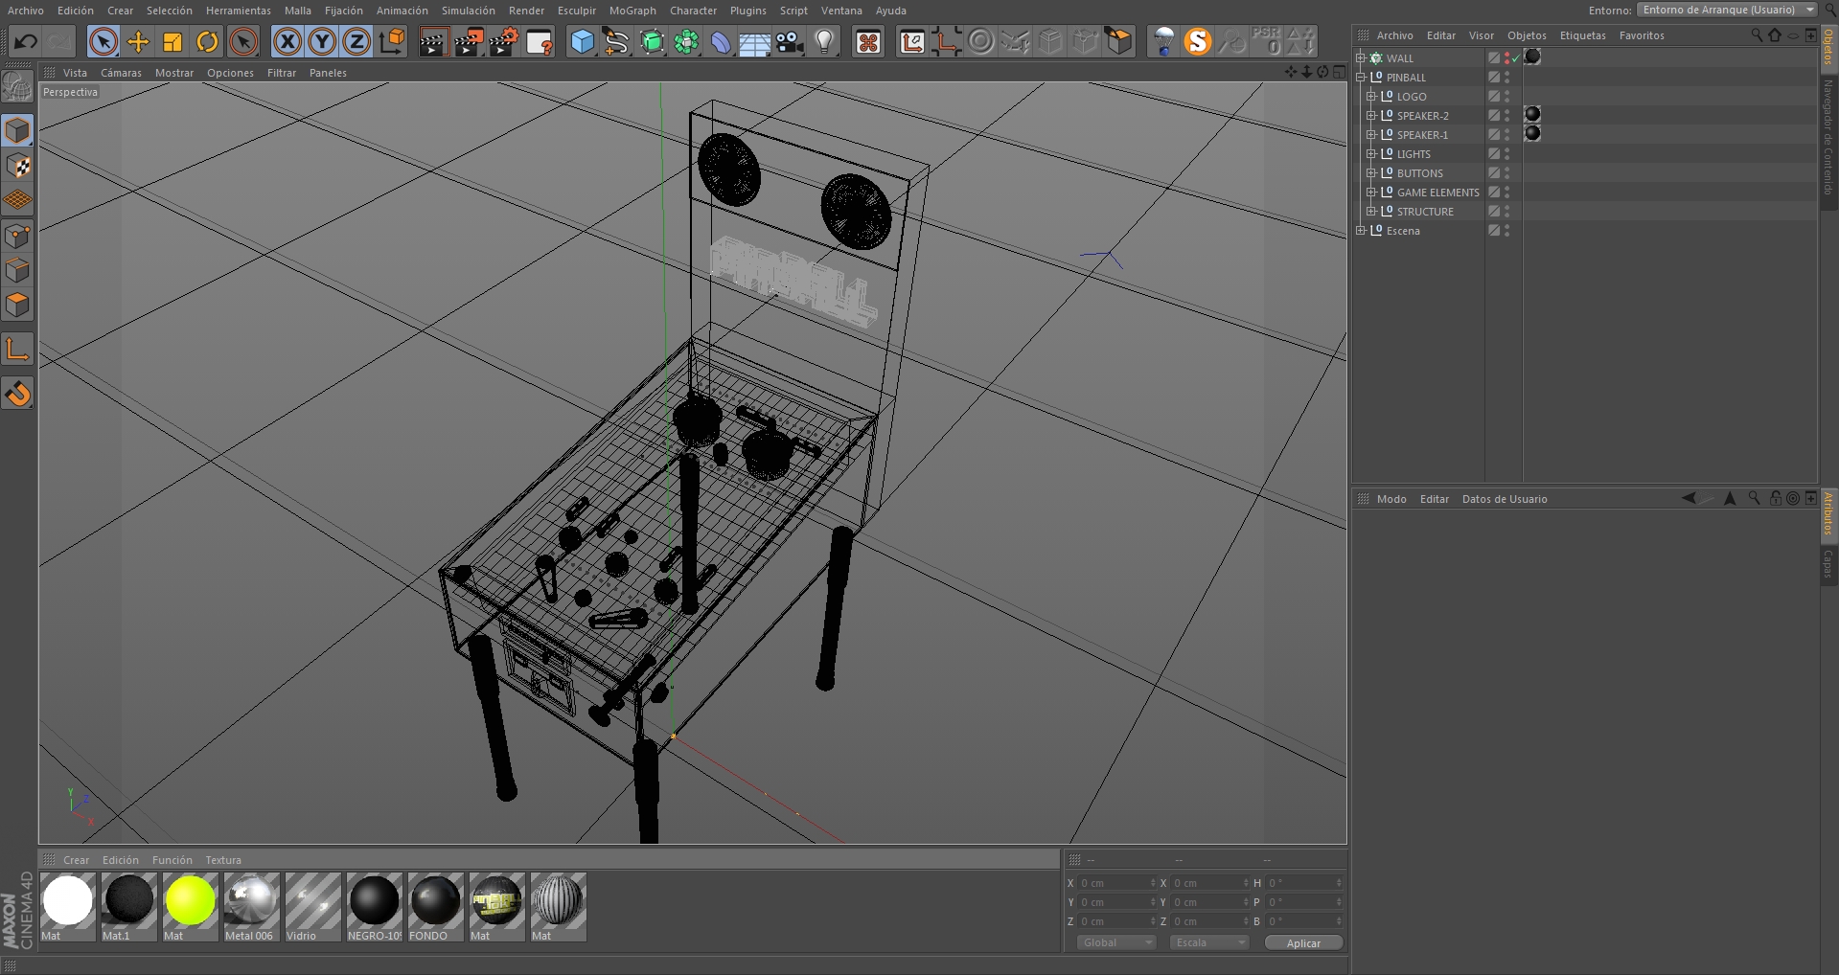Open the blue deformer object icon
1839x975 pixels.
coord(721,42)
